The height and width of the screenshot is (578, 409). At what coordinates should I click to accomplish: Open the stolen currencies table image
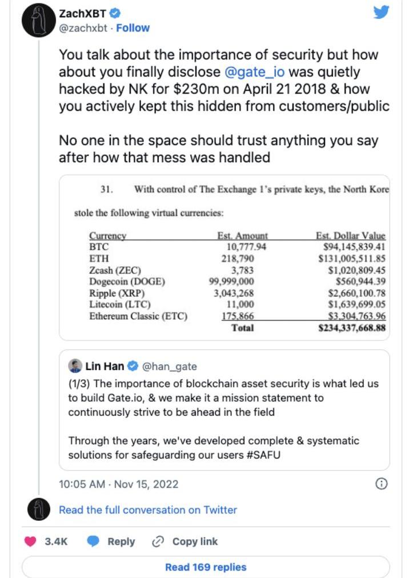click(x=224, y=258)
